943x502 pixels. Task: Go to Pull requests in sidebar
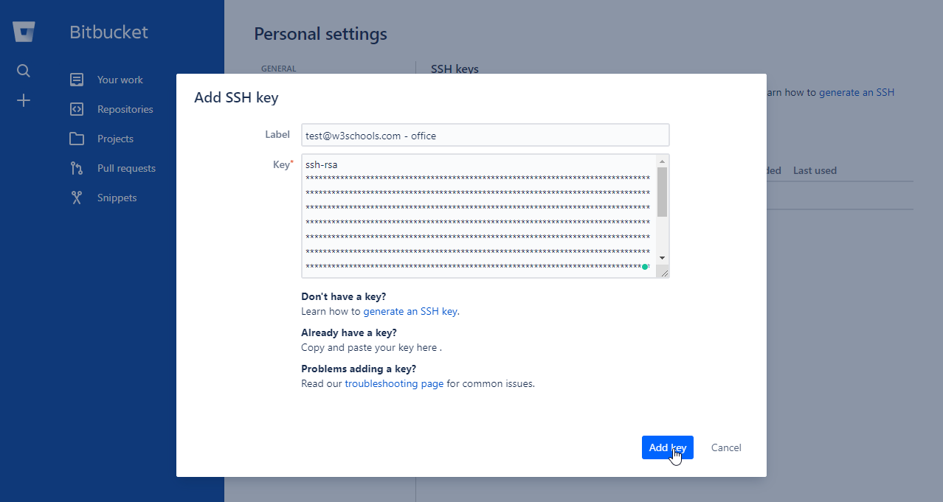[x=126, y=168]
